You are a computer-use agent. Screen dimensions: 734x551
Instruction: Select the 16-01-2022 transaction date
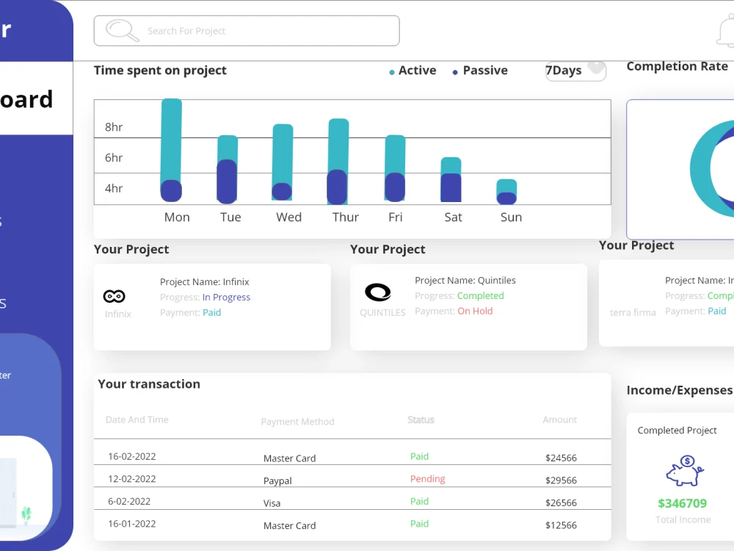tap(132, 524)
